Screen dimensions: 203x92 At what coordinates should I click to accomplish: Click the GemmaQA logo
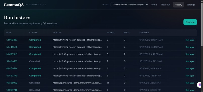[x=14, y=5]
